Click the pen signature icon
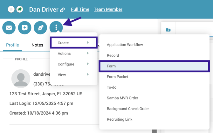 click(40, 28)
